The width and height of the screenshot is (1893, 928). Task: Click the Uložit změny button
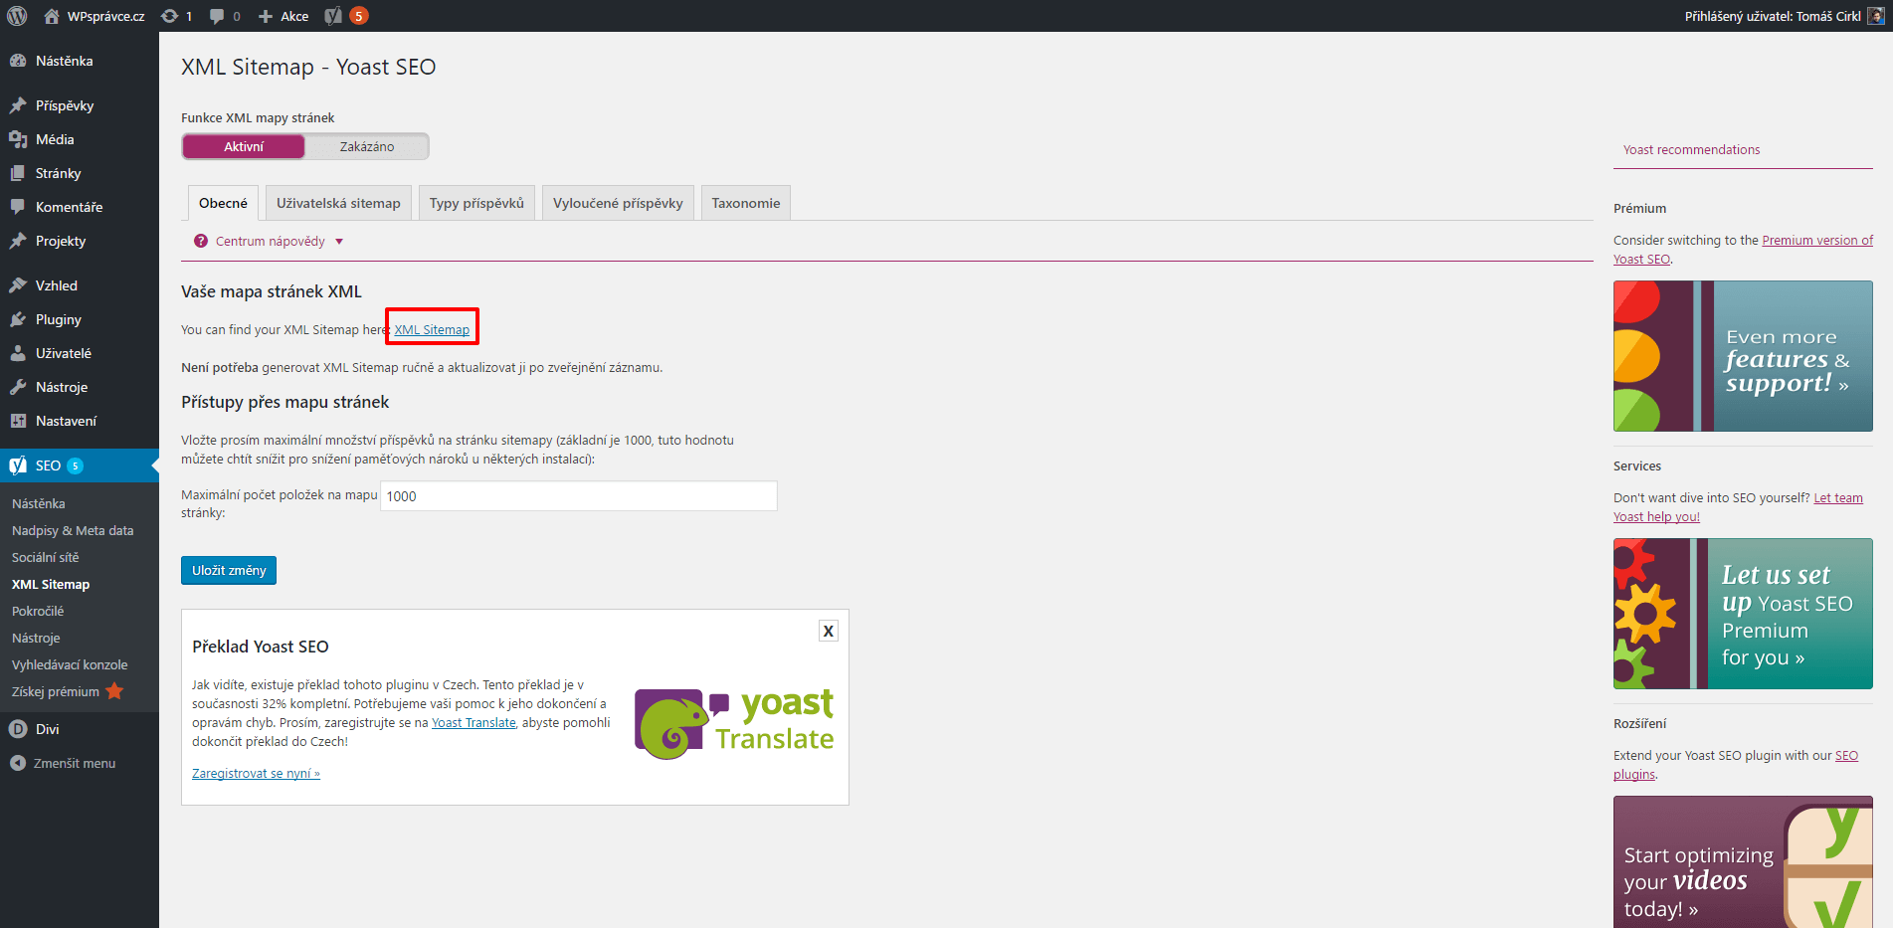tap(229, 570)
